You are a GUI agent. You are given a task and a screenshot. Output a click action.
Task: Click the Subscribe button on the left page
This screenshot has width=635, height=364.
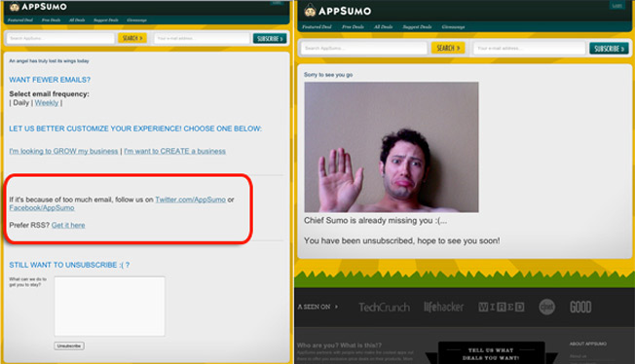point(270,39)
